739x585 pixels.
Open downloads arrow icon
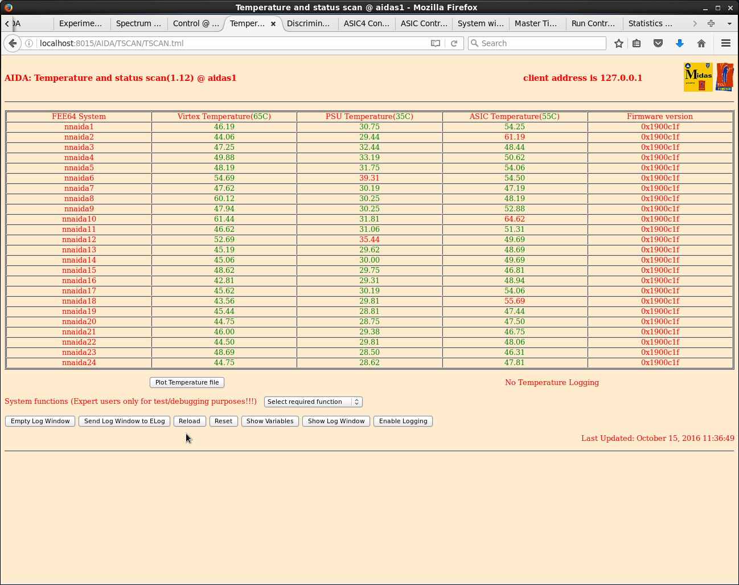click(680, 43)
